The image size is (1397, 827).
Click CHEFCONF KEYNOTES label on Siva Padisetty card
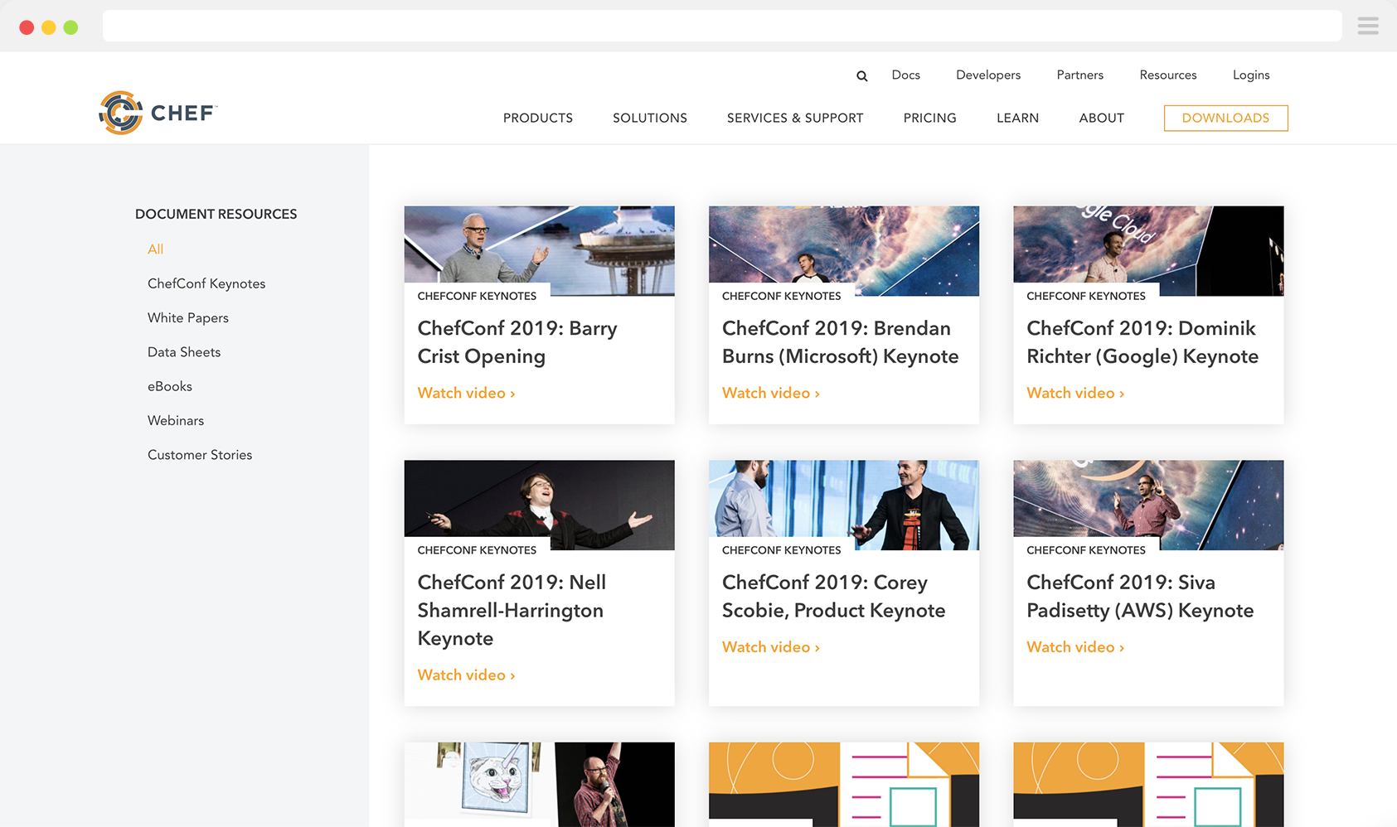pyautogui.click(x=1086, y=550)
